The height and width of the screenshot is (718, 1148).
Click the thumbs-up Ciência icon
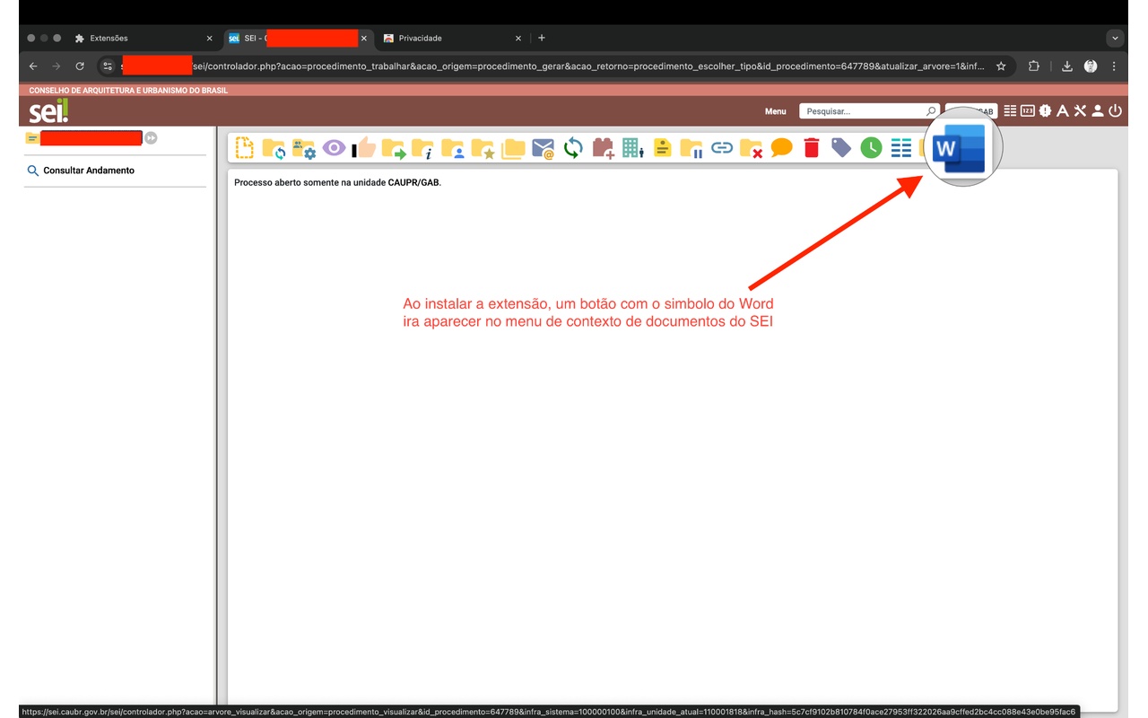[x=363, y=148]
